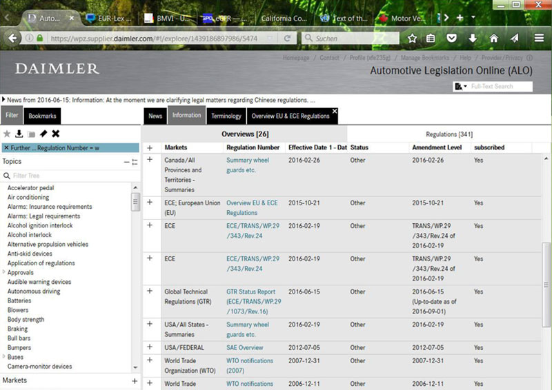Open the Terminology tab
552x390 pixels.
coord(226,116)
